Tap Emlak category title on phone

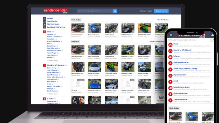176,81
